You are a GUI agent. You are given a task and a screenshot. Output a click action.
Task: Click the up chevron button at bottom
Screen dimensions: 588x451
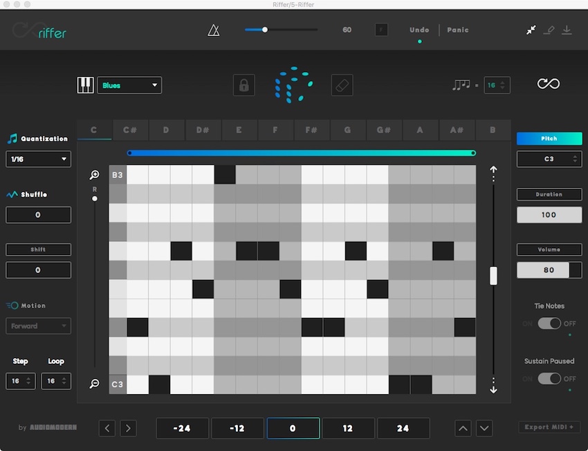coord(463,428)
